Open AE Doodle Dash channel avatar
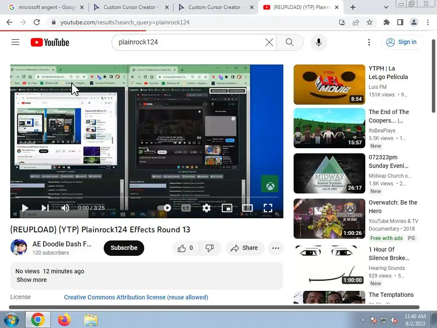Screen dimensions: 437x328 tap(19, 247)
